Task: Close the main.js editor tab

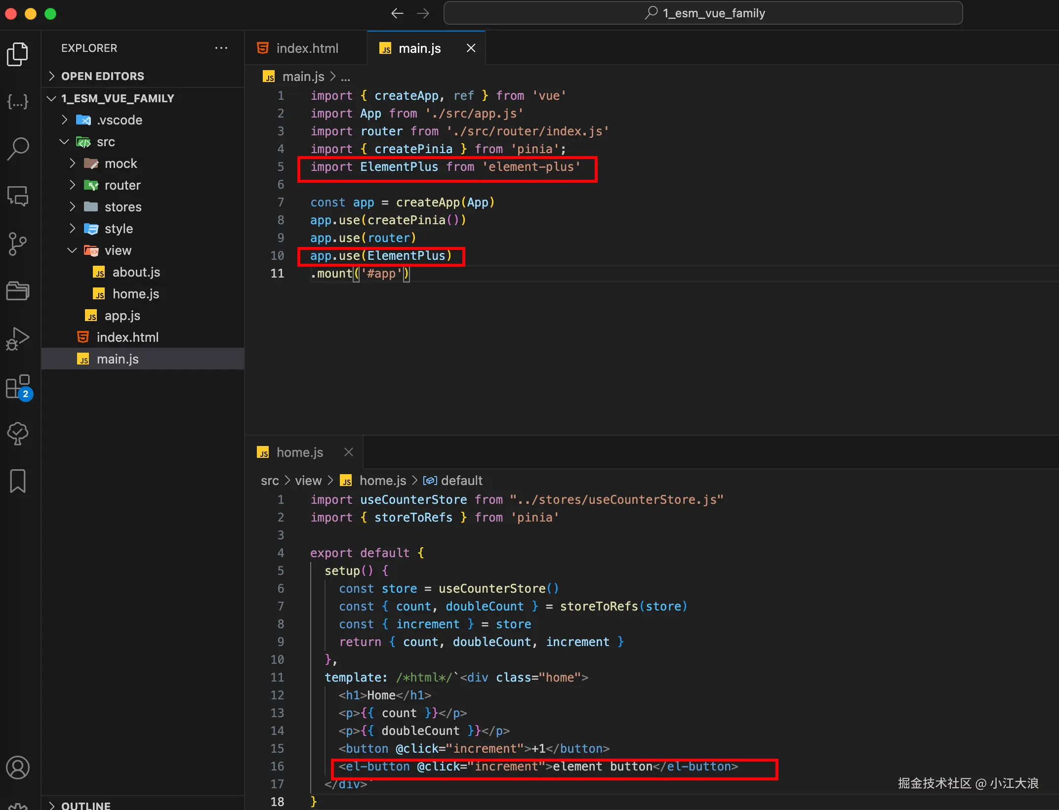Action: click(x=471, y=48)
